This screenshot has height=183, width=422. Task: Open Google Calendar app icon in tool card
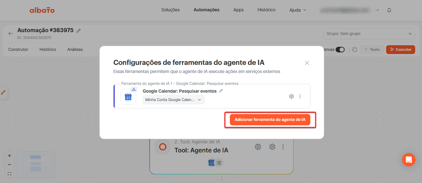(x=128, y=97)
